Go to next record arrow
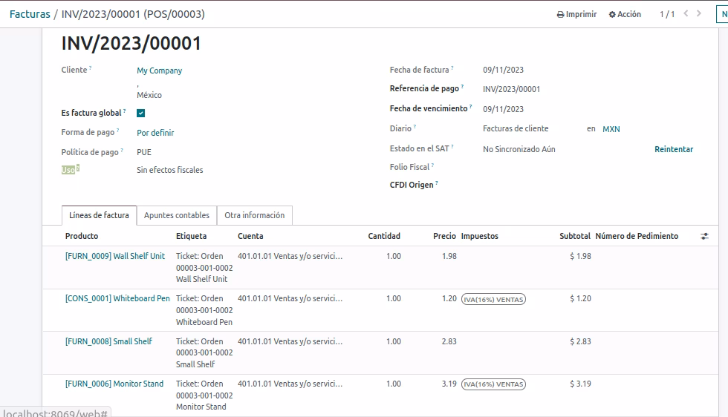The height and width of the screenshot is (417, 728). (699, 14)
